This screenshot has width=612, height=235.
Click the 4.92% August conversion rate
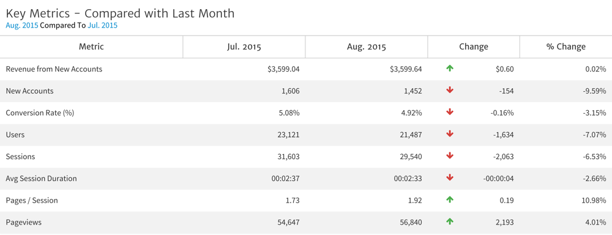[x=412, y=113]
